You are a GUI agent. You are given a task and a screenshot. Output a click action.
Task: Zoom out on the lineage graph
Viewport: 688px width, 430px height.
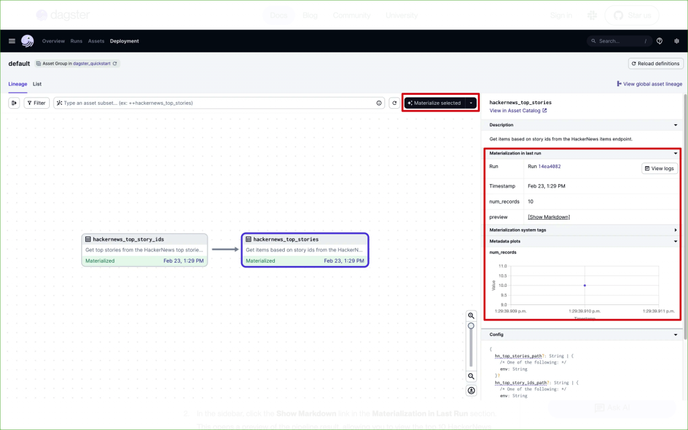(471, 376)
